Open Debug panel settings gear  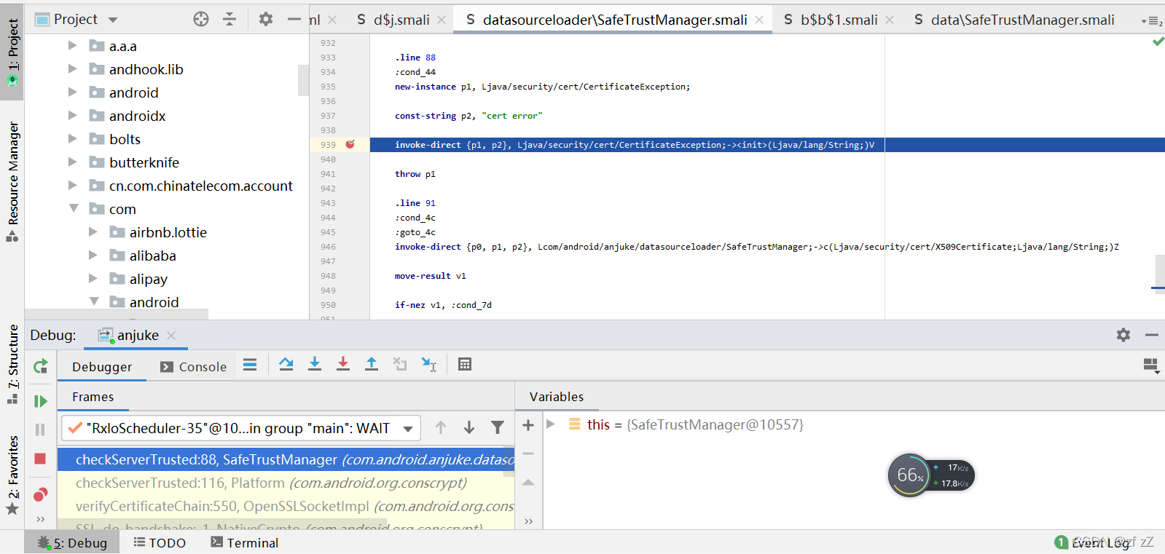click(1123, 335)
